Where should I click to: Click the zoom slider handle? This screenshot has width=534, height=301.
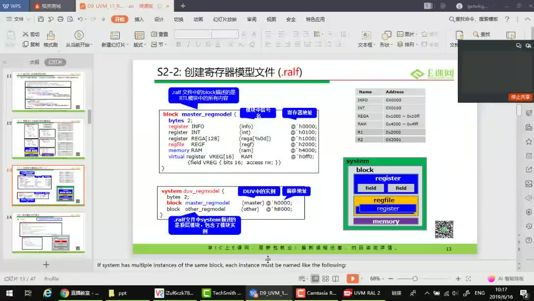coord(415,278)
